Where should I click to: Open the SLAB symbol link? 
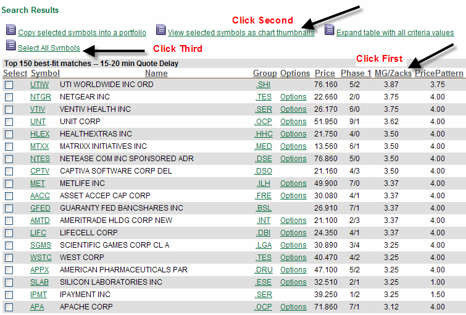tap(40, 282)
